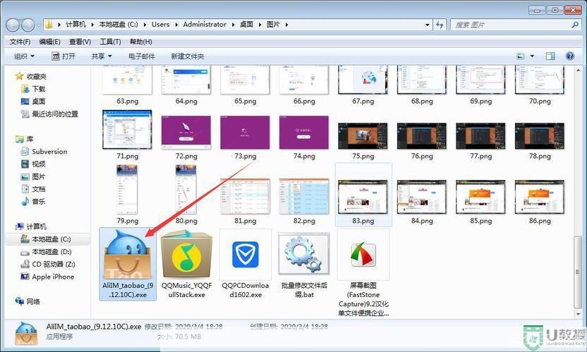Click the Apple iPhone device in sidebar
The image size is (587, 352).
coord(52,277)
